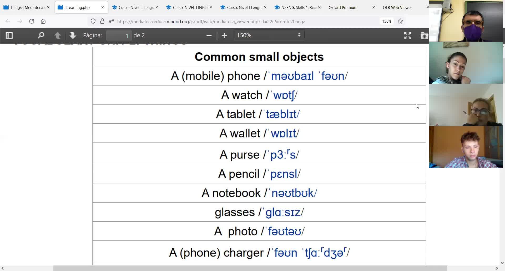Click the zoom out minus button

pyautogui.click(x=209, y=35)
